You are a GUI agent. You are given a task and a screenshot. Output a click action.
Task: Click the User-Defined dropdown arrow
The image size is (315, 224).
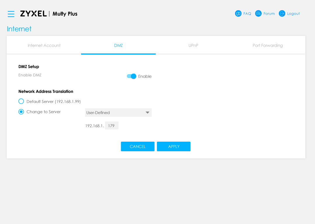click(147, 112)
